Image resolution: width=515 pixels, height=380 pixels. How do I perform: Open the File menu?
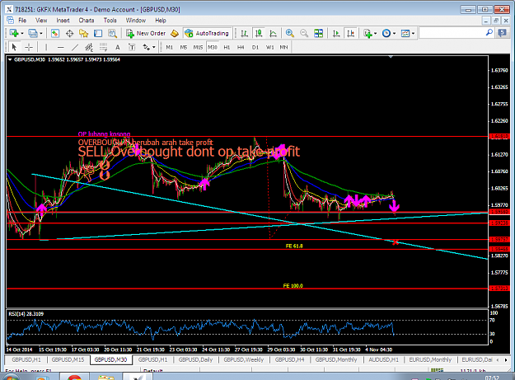pyautogui.click(x=22, y=21)
